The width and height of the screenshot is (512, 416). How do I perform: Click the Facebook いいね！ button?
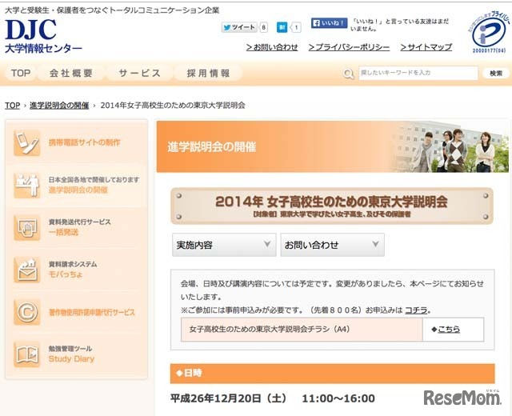(329, 23)
